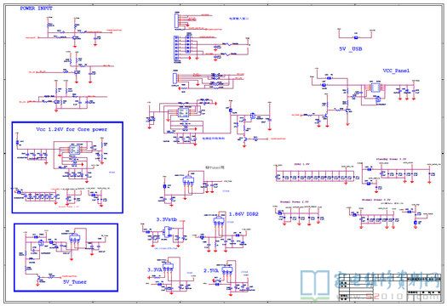Image resolution: width=447 pixels, height=306 pixels.
Task: Click the POWER INPUT heading label
Action: [37, 8]
